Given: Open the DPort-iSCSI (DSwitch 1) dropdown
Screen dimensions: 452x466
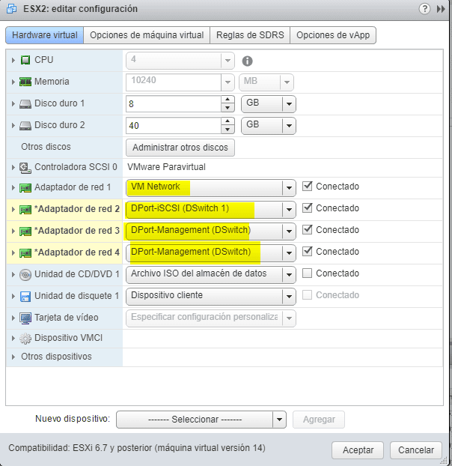Looking at the screenshot, I should click(x=211, y=210).
